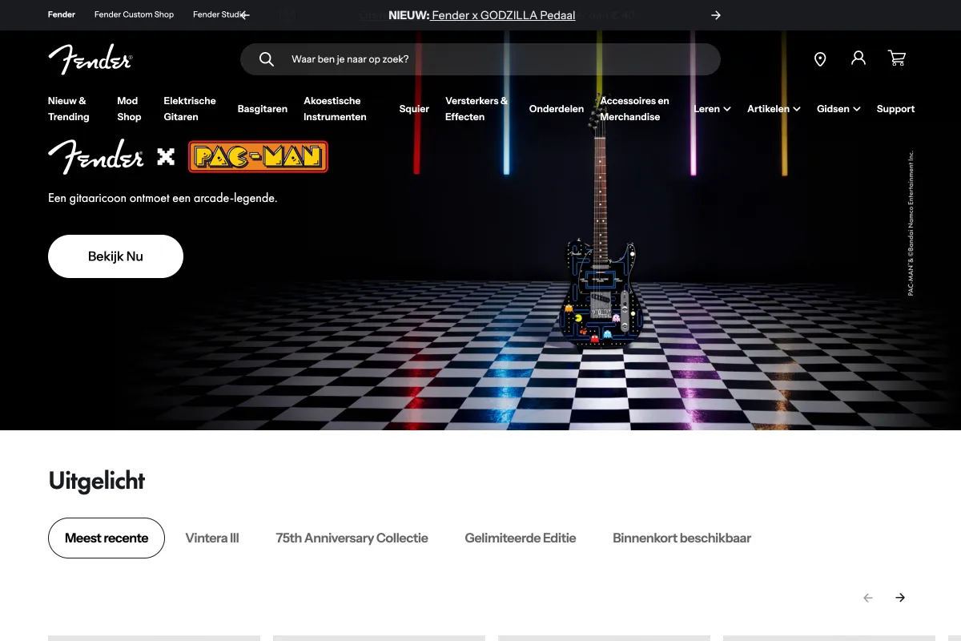Open the user account icon

click(x=858, y=58)
